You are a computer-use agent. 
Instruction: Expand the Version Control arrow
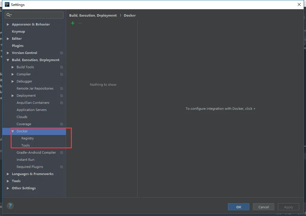pyautogui.click(x=8, y=53)
